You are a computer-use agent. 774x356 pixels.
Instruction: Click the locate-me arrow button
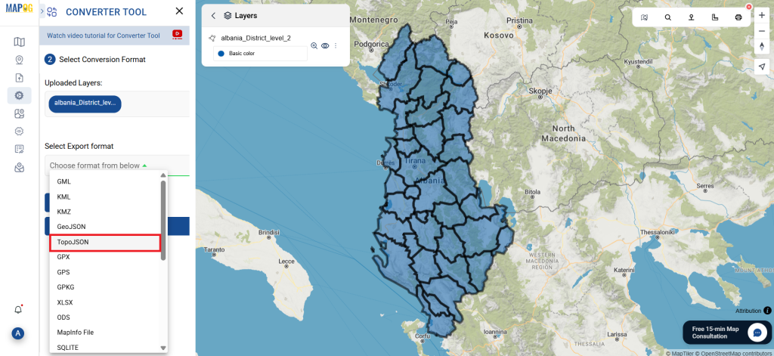[x=762, y=67]
